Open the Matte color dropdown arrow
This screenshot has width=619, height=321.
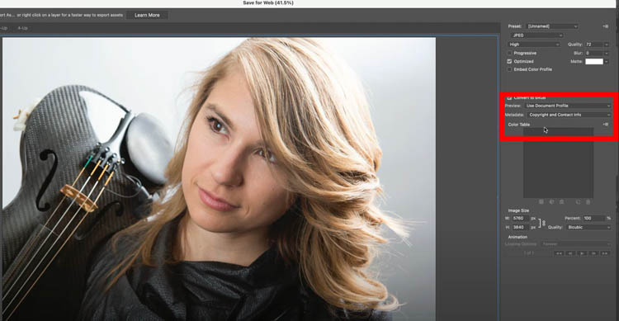click(607, 62)
